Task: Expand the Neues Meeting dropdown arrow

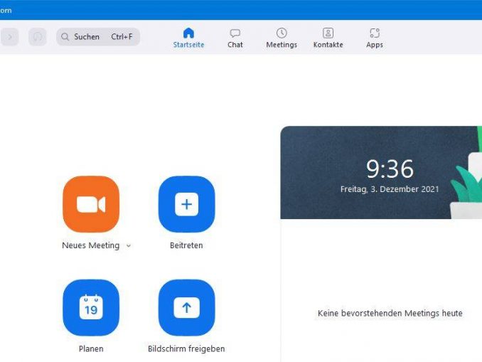Action: click(x=129, y=246)
